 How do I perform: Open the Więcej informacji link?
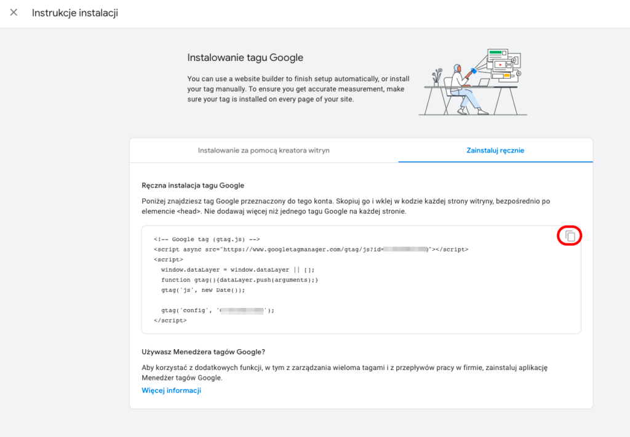tap(171, 390)
